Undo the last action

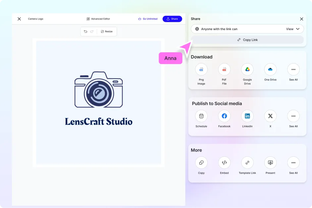click(x=85, y=31)
